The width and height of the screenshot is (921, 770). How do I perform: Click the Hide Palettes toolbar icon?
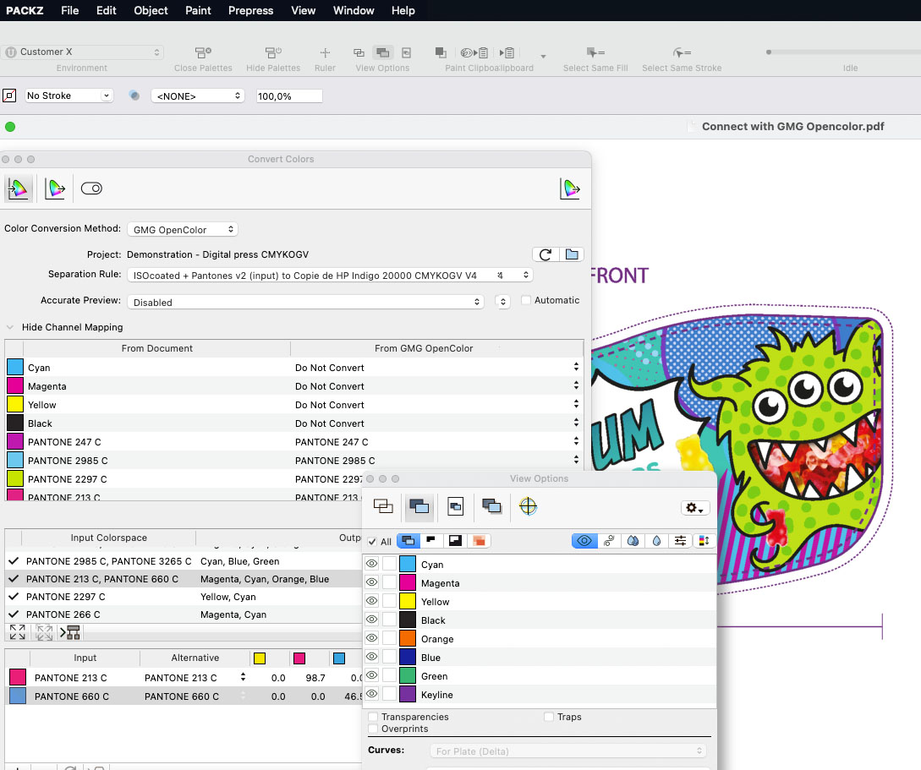[273, 52]
